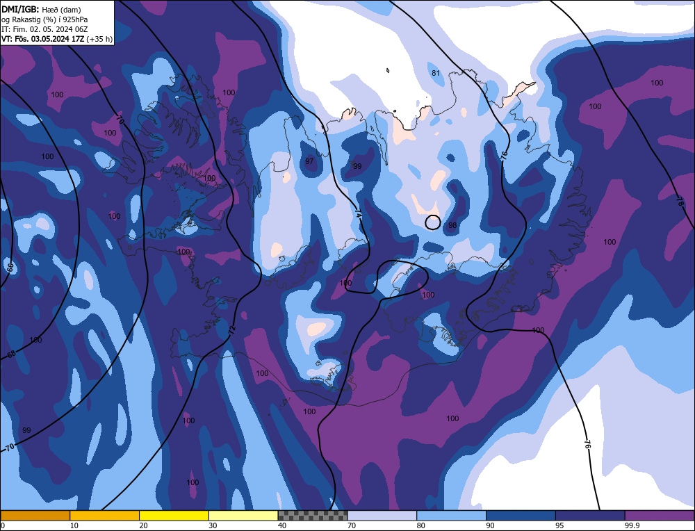Click the "98" humidity value on the map

452,225
